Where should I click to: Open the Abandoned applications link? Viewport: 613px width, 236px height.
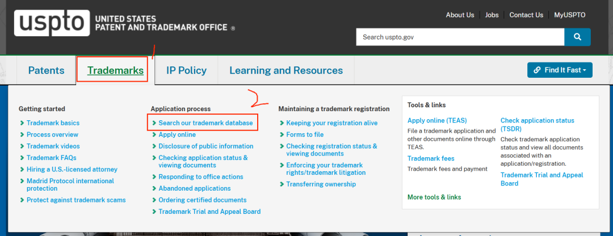(195, 188)
